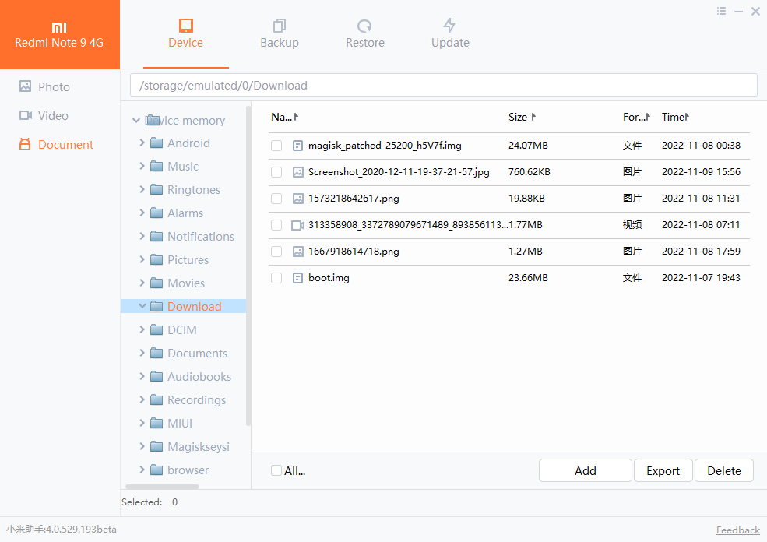Click the DCIM folder icon

coord(157,329)
